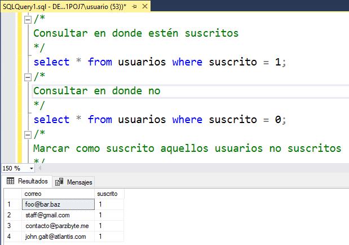Click suscrito value for foo@bar.baz row
This screenshot has height=245, width=349.
(109, 204)
